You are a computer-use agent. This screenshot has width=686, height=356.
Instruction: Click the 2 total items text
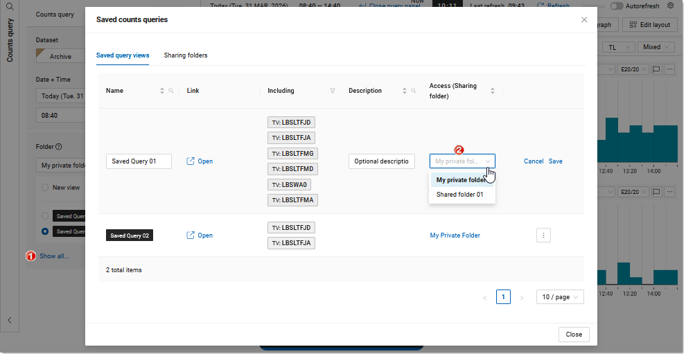tap(124, 270)
